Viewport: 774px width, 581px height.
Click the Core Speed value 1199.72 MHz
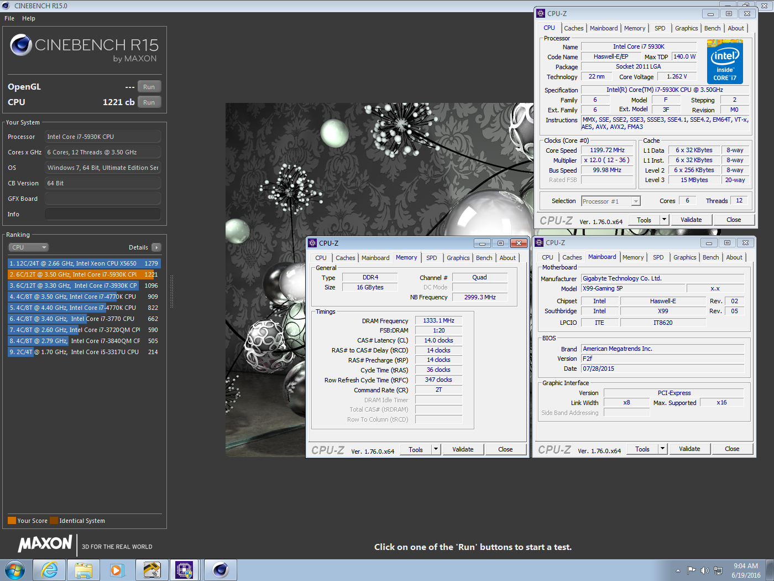click(607, 150)
